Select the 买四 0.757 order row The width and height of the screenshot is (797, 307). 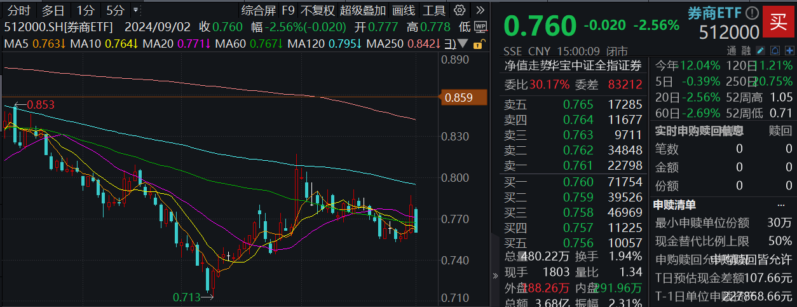[573, 228]
